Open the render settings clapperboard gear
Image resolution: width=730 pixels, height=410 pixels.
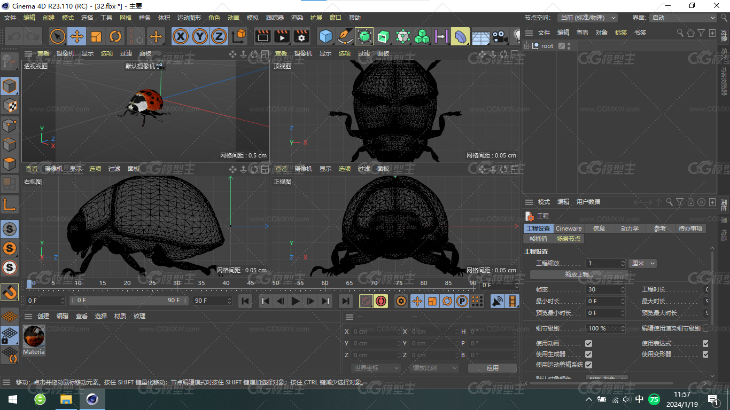click(x=301, y=36)
